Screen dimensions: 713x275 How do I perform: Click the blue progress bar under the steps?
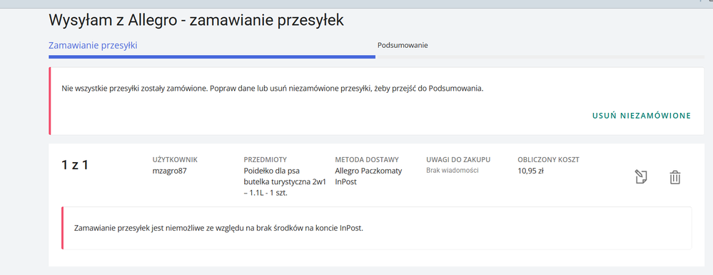212,57
